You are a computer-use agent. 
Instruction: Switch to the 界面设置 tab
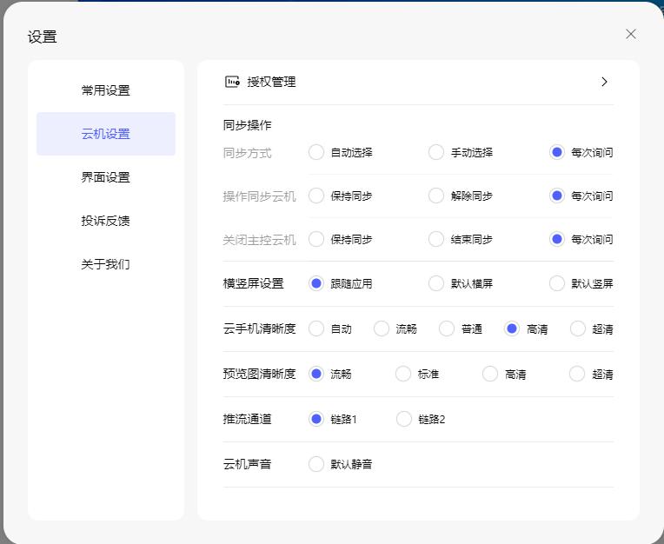[106, 177]
